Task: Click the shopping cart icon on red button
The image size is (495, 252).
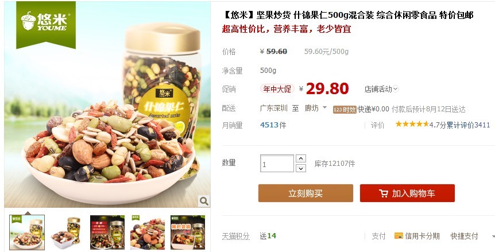Action: (x=383, y=193)
